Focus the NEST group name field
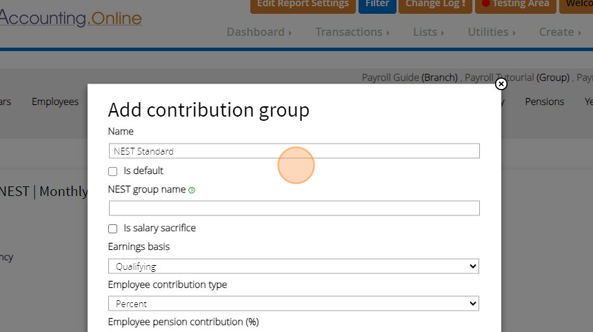 (293, 208)
